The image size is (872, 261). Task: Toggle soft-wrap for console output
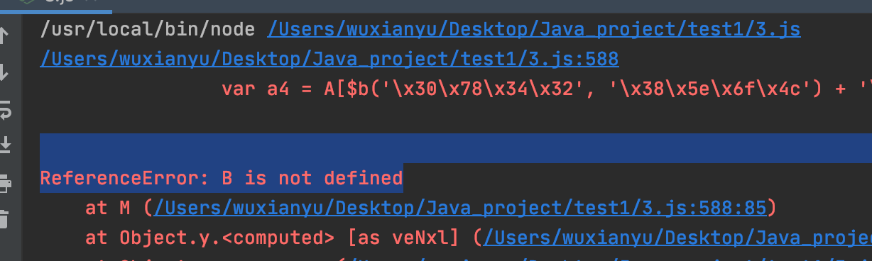point(4,109)
